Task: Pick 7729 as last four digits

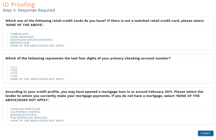Action: (x=7, y=73)
